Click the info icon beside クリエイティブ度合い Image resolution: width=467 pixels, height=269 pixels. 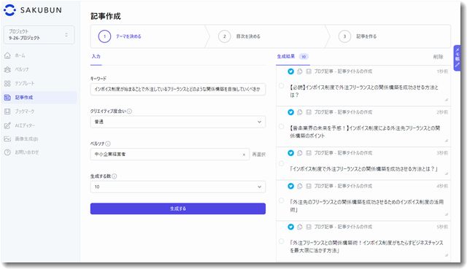129,111
